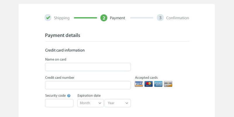Click the Year dropdown chevron arrow
234x117 pixels.
pyautogui.click(x=127, y=103)
